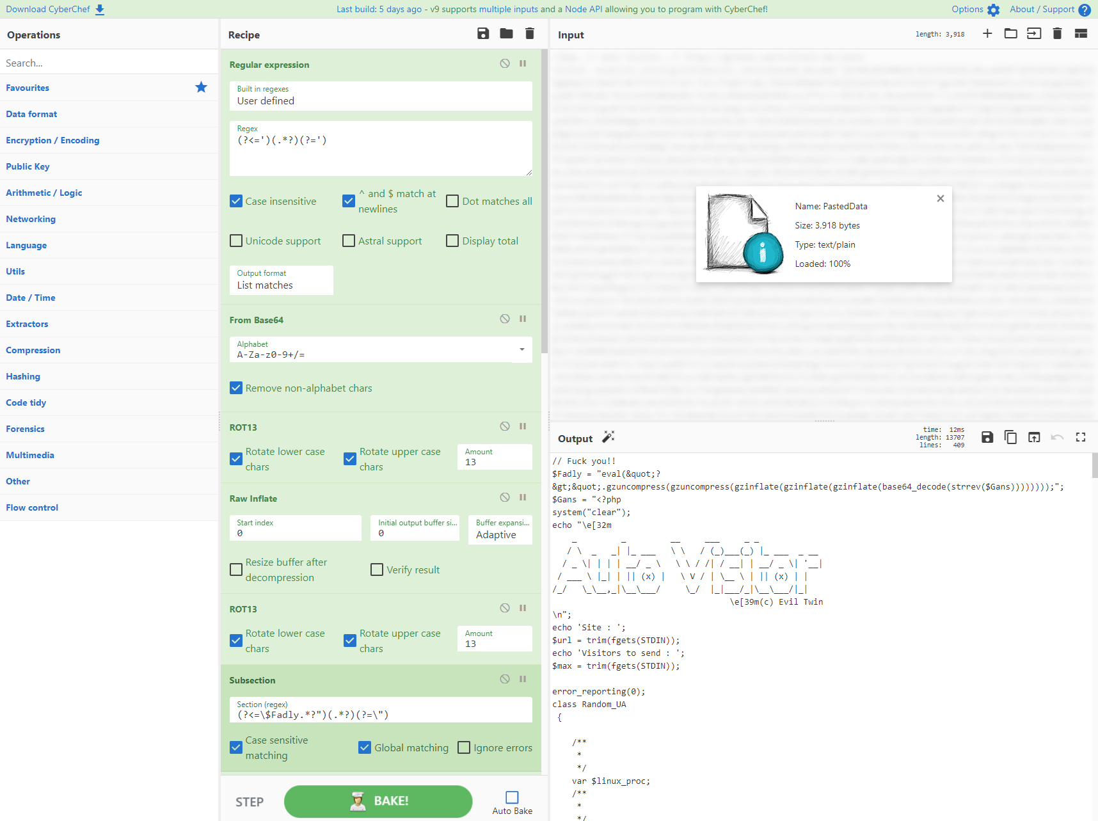Enable Unicode support checkbox
This screenshot has height=821, width=1098.
pyautogui.click(x=236, y=241)
